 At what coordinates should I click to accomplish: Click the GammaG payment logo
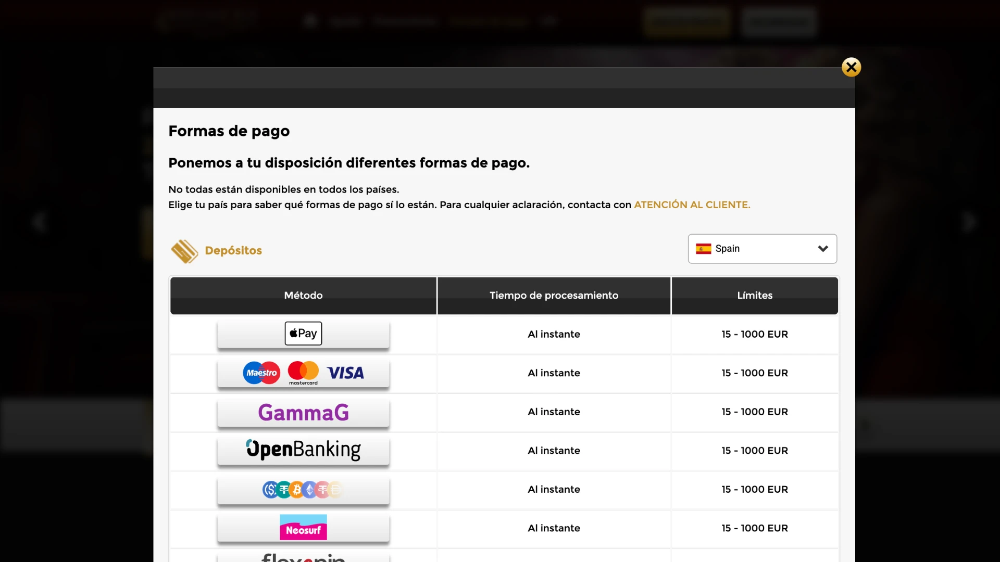303,412
